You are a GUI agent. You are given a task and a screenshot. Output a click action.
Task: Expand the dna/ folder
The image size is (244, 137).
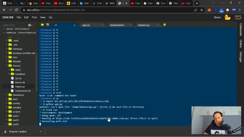click(x=7, y=57)
